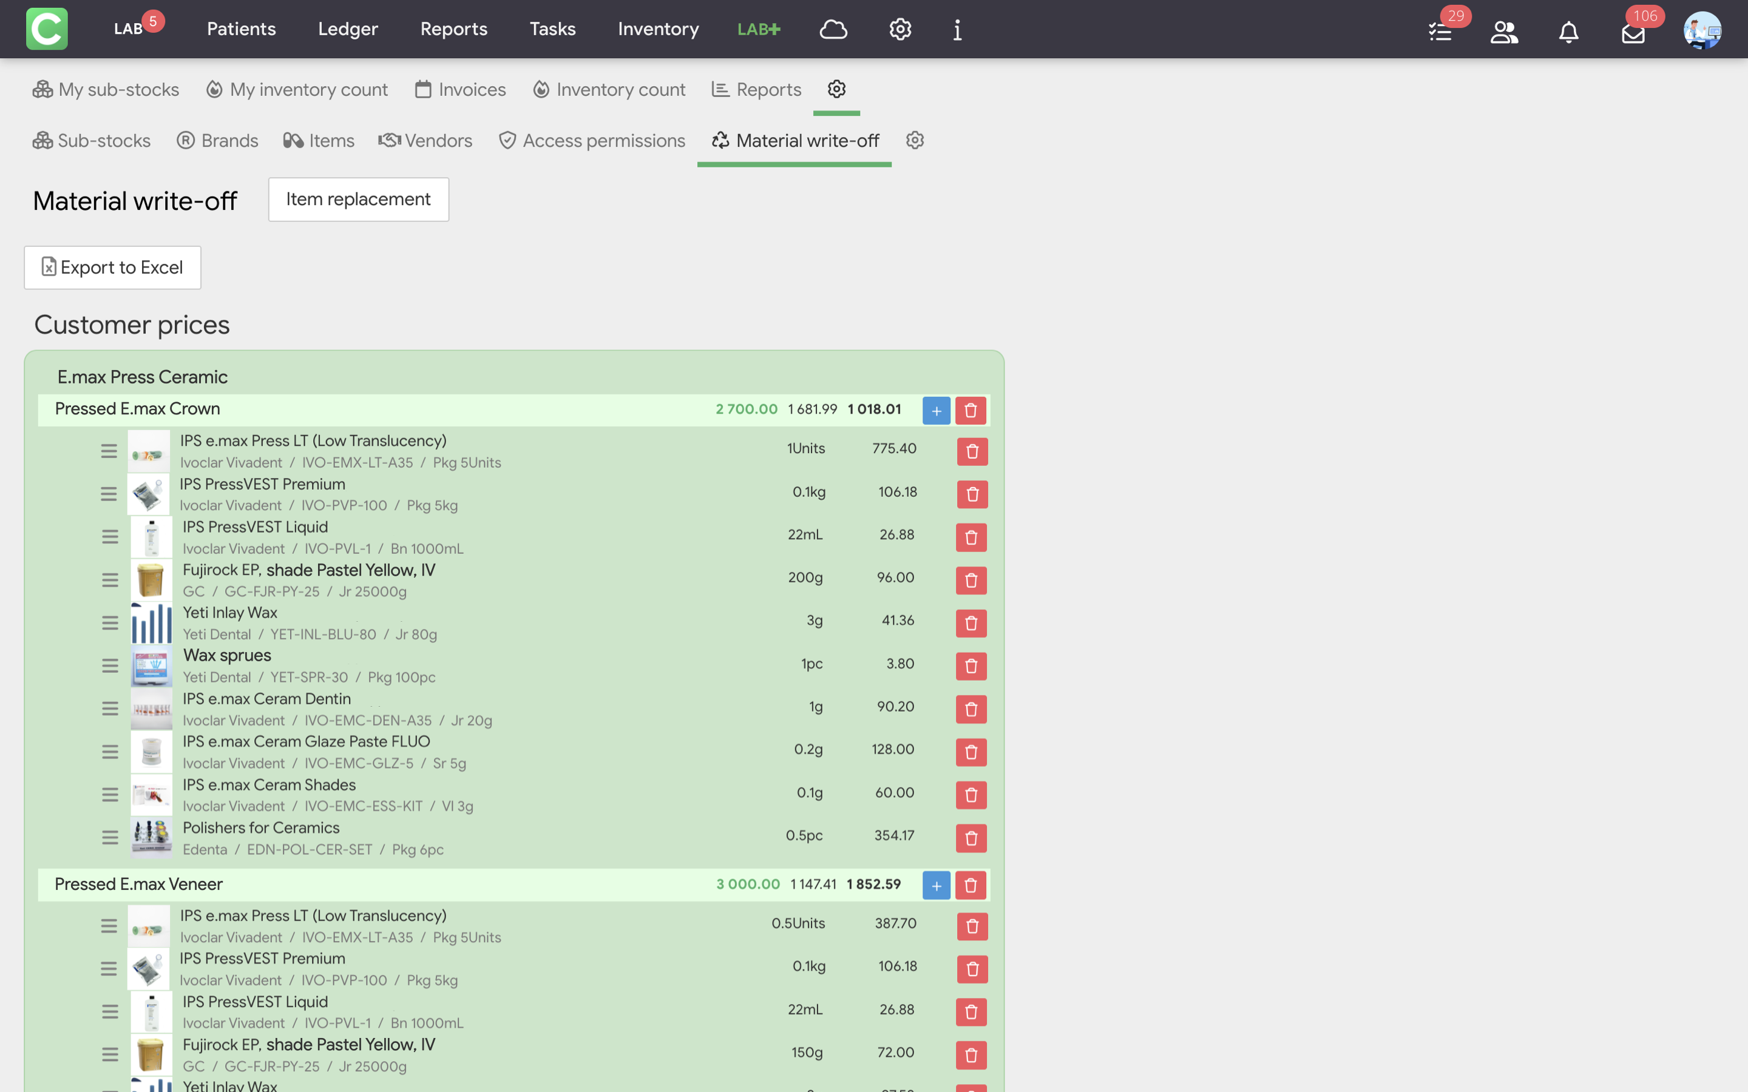The image size is (1748, 1092).
Task: Click the Polishers for Ceramics thumbnail
Action: coord(151,838)
